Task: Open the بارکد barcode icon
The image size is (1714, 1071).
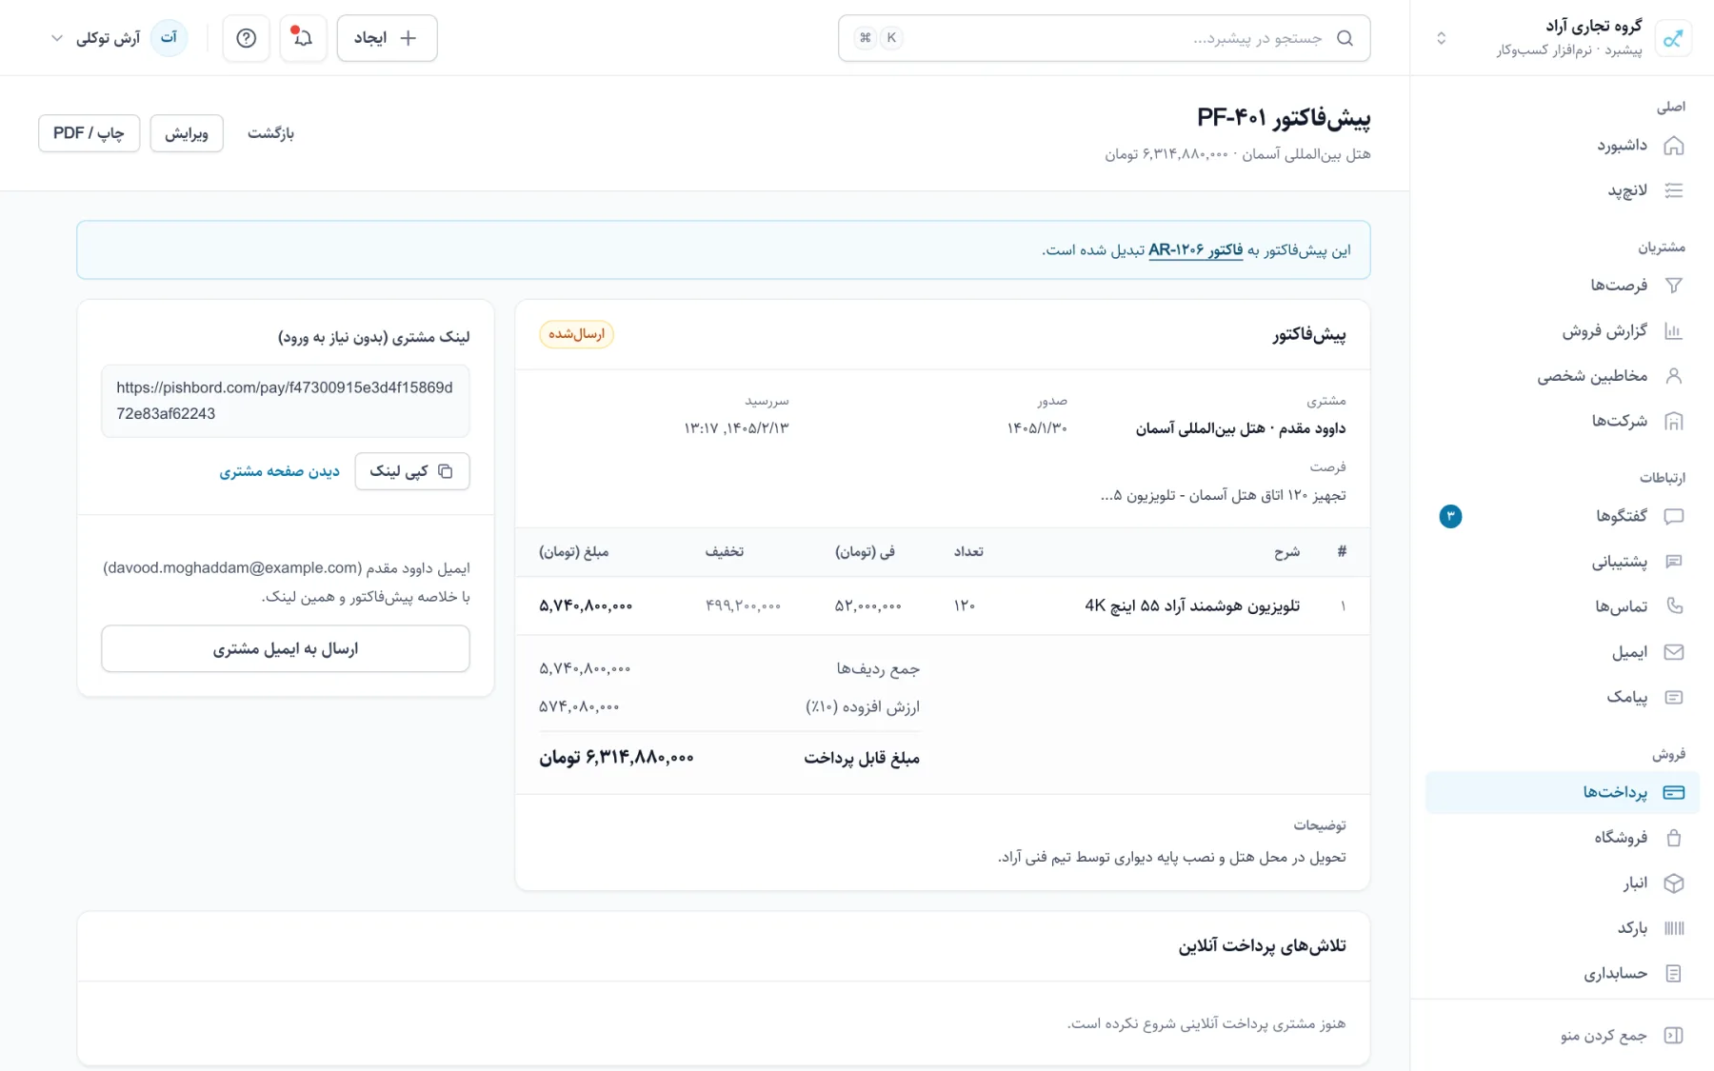Action: point(1673,928)
